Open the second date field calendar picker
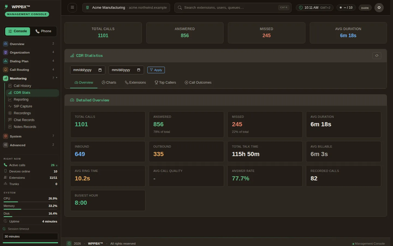The width and height of the screenshot is (393, 246). (138, 70)
